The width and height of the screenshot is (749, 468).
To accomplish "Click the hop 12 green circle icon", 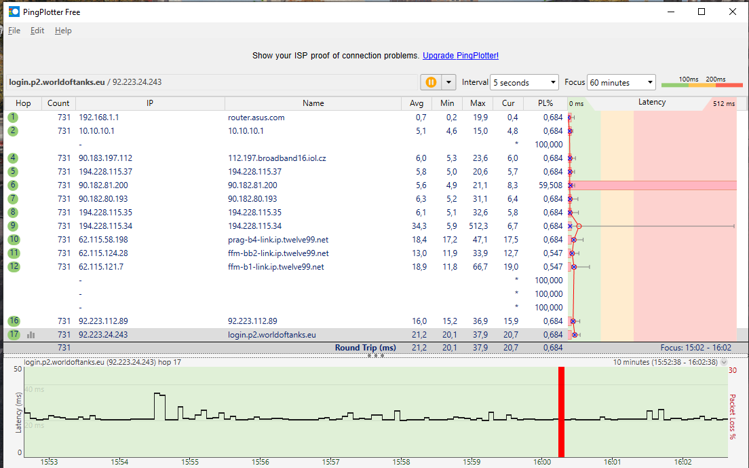I will pyautogui.click(x=14, y=267).
